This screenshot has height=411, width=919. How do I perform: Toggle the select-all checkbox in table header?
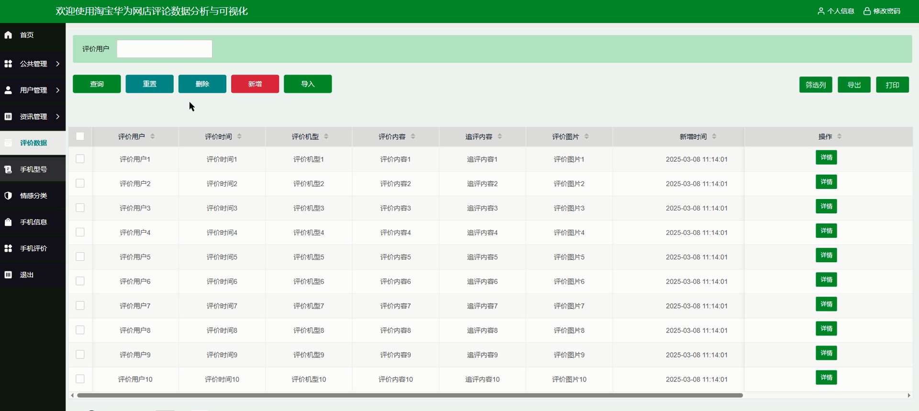pos(80,136)
